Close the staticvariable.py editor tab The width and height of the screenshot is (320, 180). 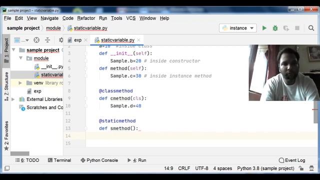(x=139, y=40)
